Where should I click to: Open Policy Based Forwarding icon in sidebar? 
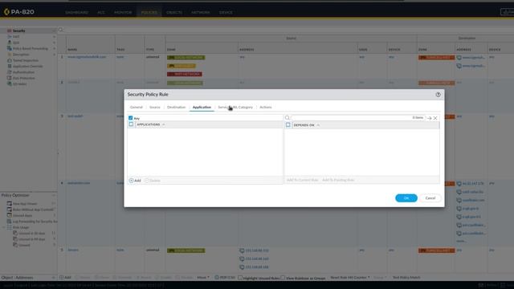9,48
